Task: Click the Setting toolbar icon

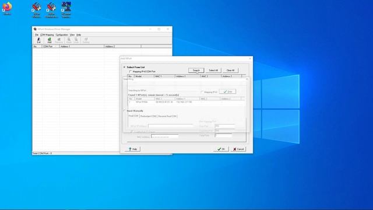Action: click(x=86, y=40)
